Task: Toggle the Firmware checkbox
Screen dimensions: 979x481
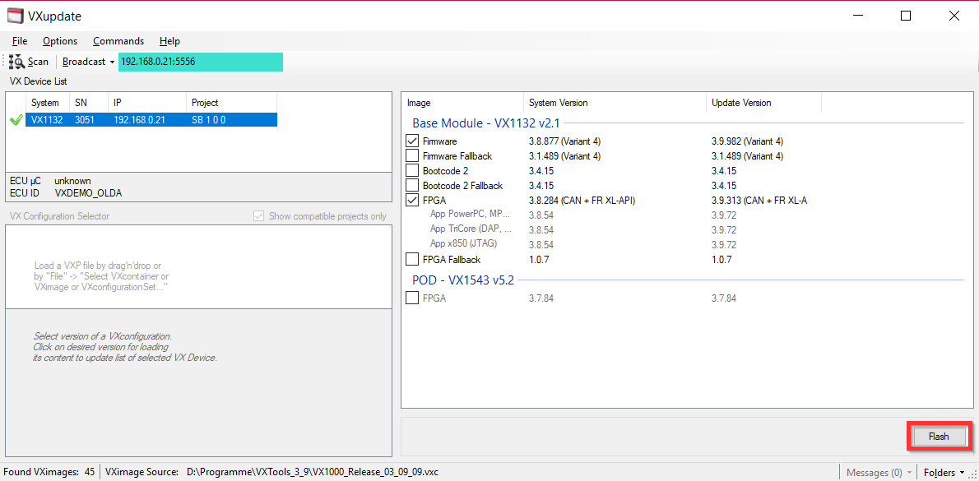Action: (413, 141)
